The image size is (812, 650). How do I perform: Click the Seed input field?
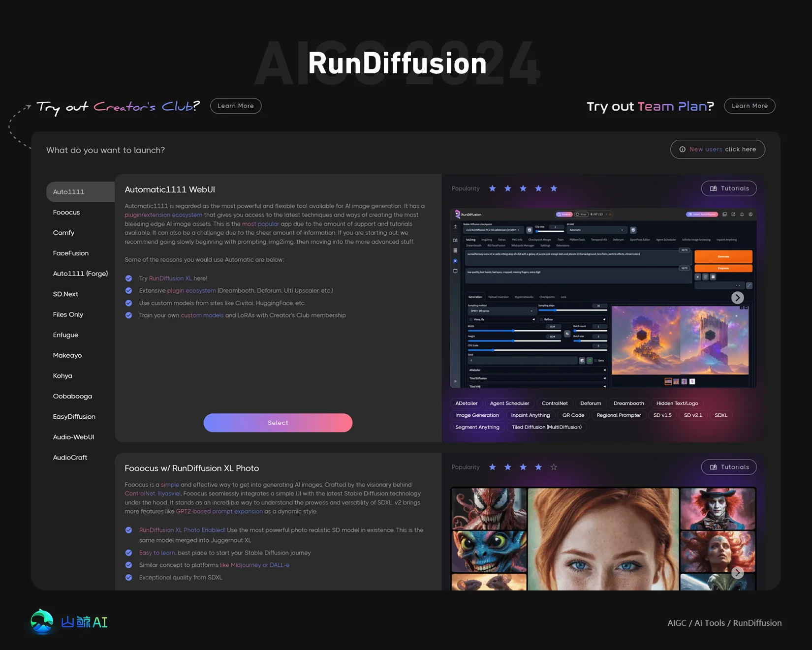(523, 361)
